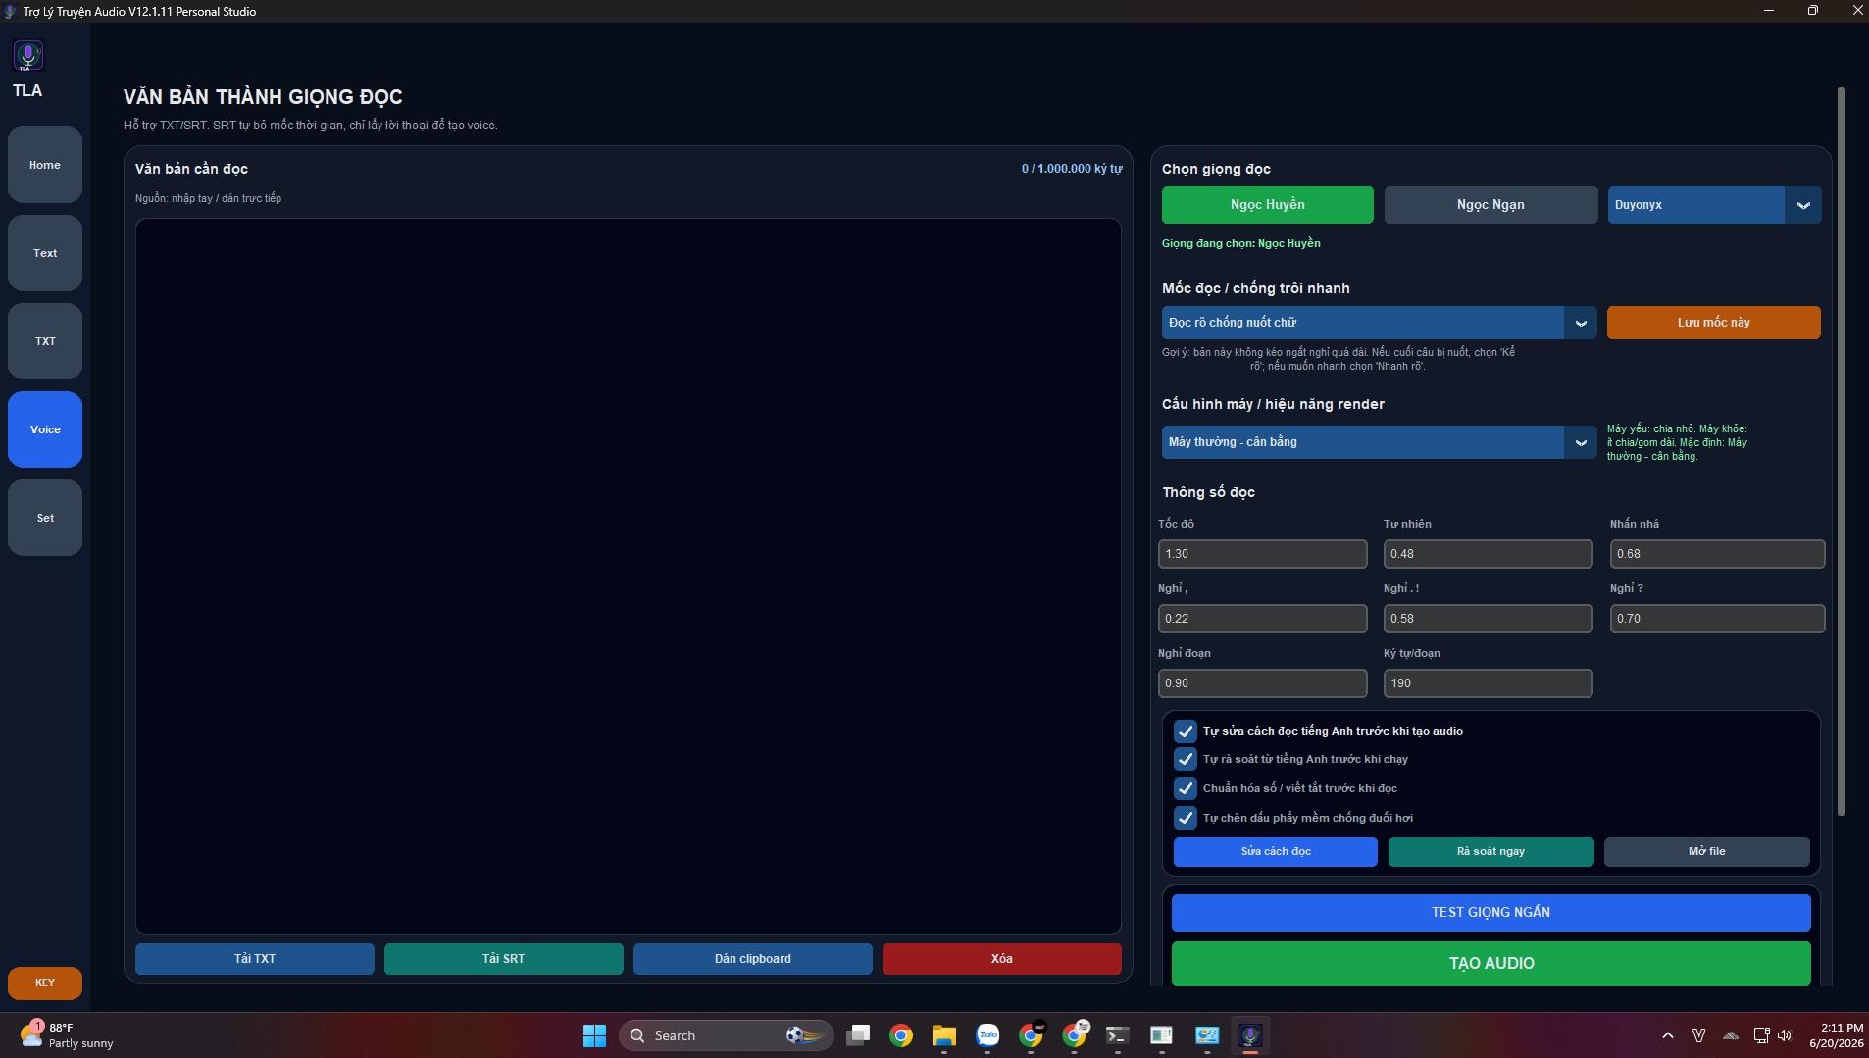Click the volume icon in the system tray
This screenshot has width=1869, height=1058.
[x=1785, y=1035]
